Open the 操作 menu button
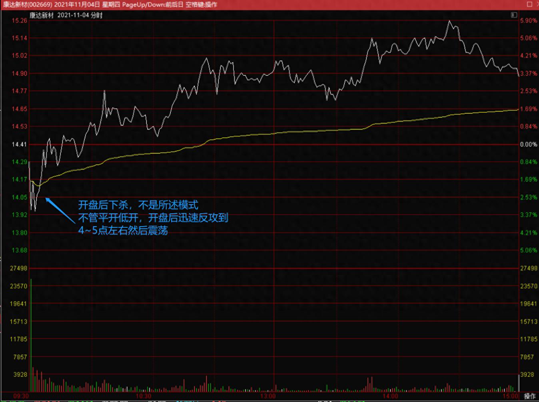 529,396
